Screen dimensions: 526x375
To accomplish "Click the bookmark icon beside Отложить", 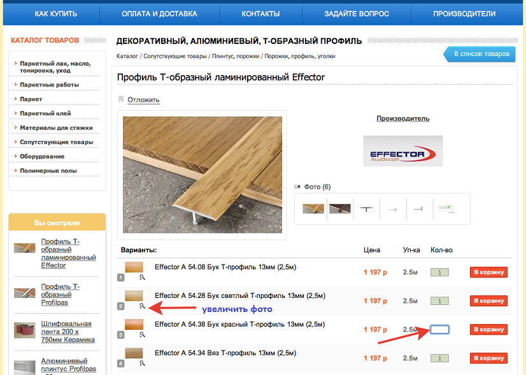I will 121,99.
